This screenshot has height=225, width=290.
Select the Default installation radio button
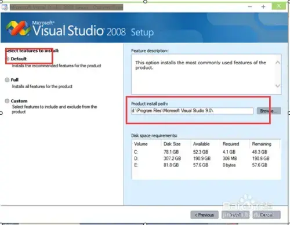[x=8, y=59]
